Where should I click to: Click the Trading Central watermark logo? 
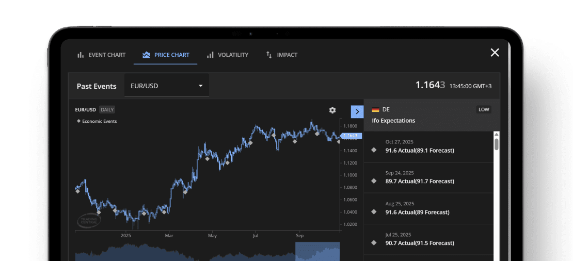89,220
